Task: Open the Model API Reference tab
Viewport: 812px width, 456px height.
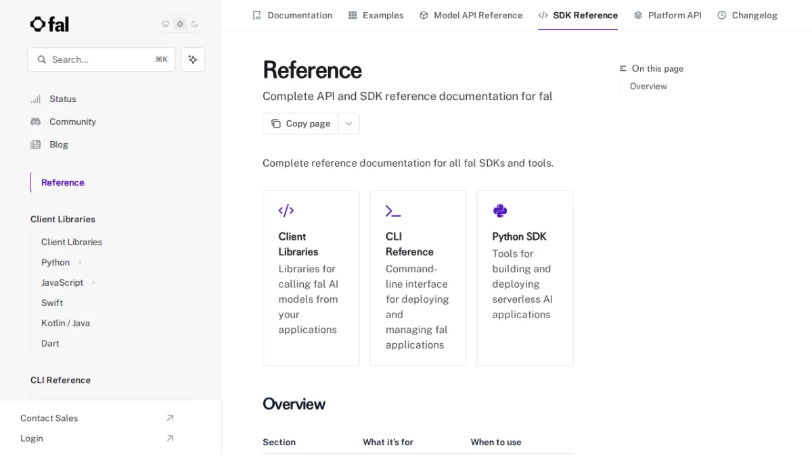Action: [471, 15]
